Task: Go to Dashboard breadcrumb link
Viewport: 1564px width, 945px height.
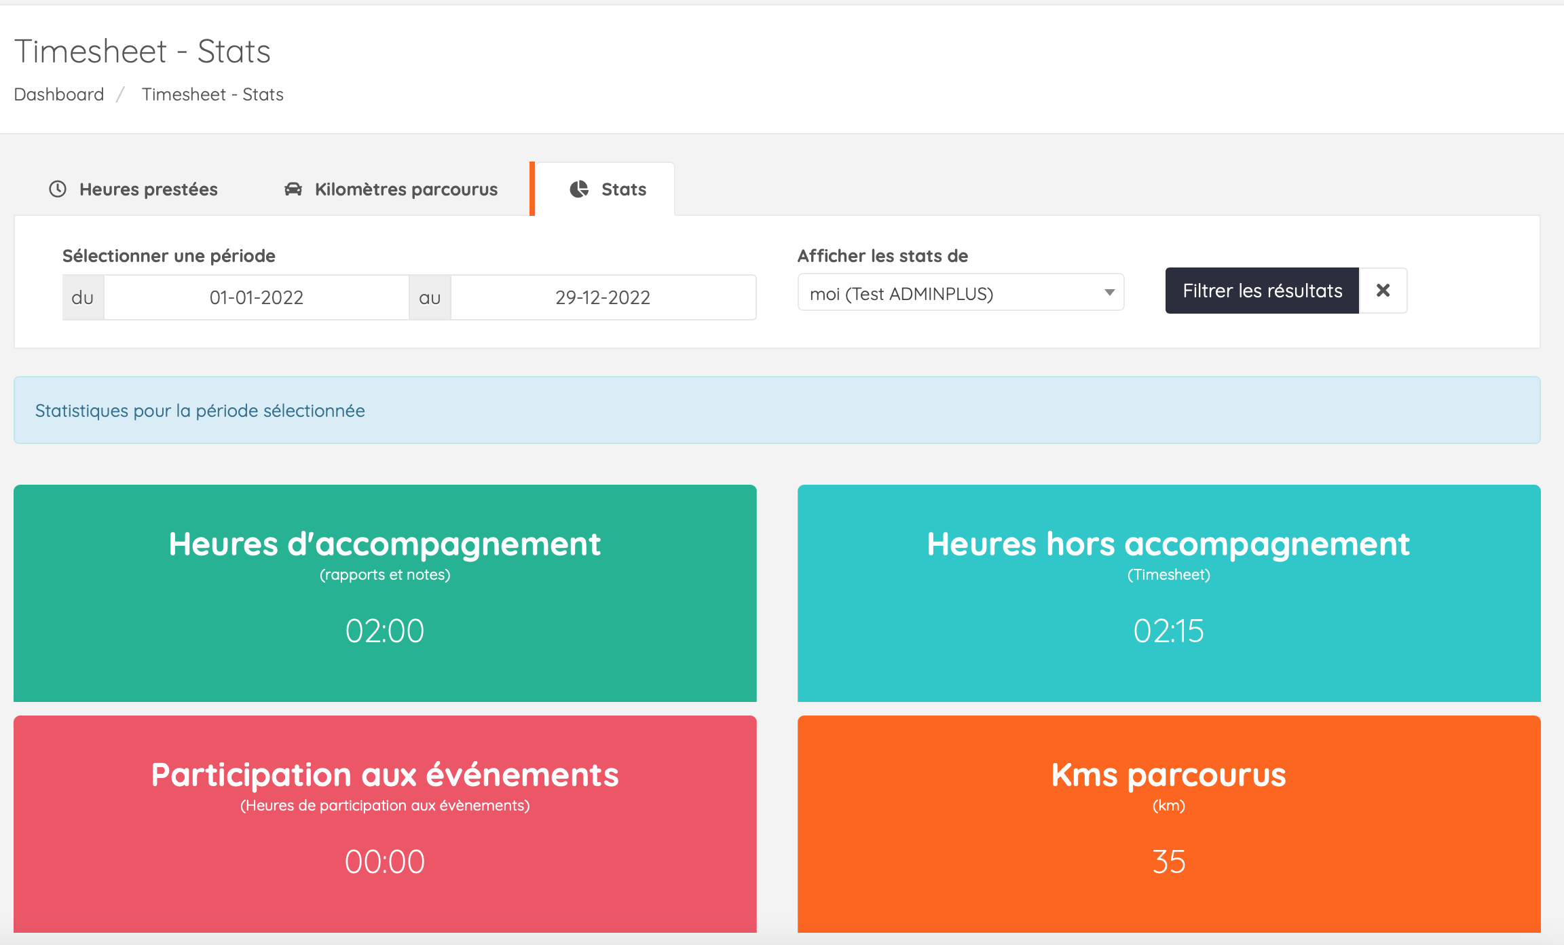Action: tap(59, 94)
